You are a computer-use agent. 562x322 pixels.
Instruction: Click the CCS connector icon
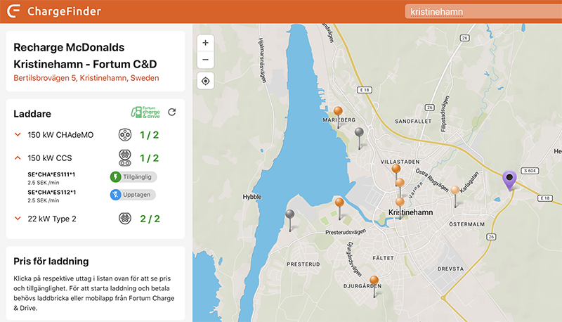click(125, 157)
